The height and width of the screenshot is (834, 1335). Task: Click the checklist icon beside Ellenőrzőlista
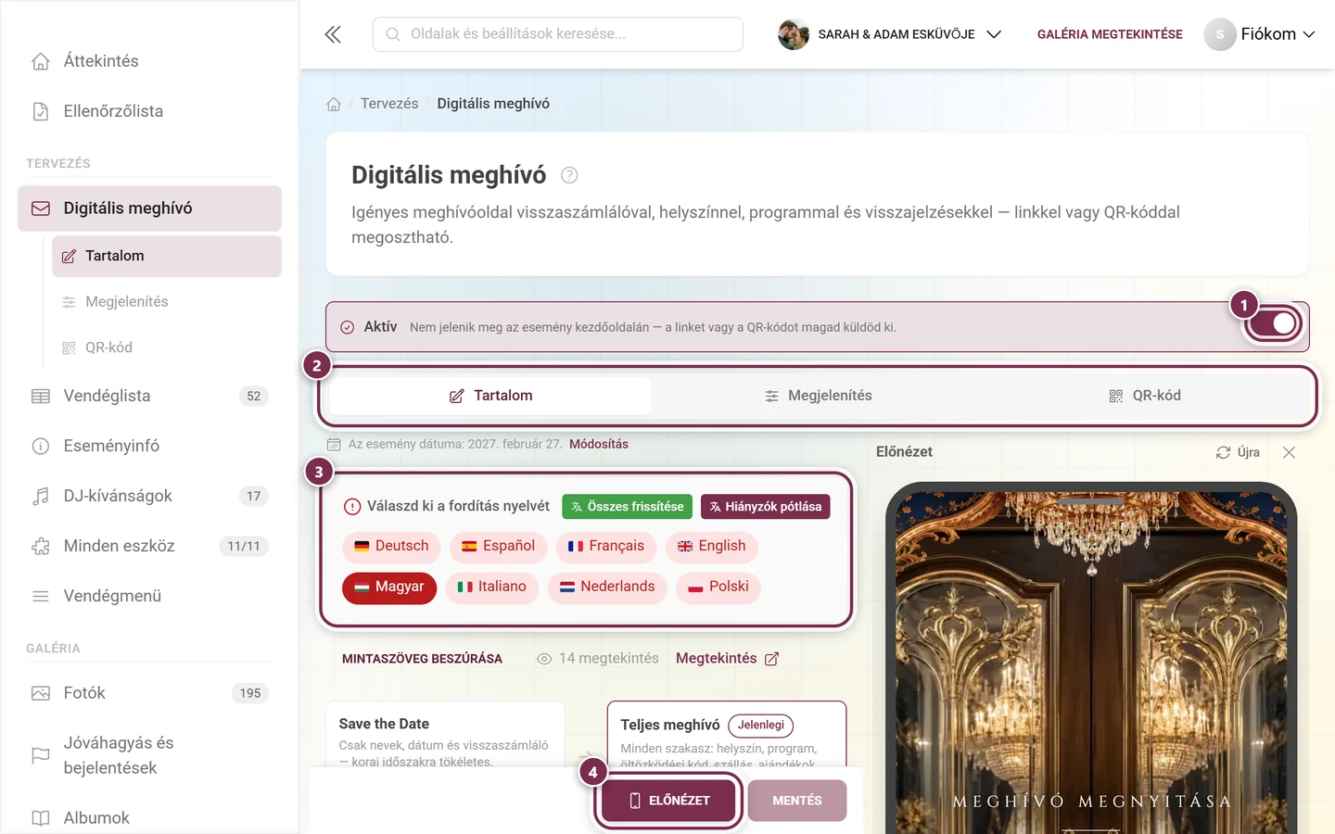[41, 111]
